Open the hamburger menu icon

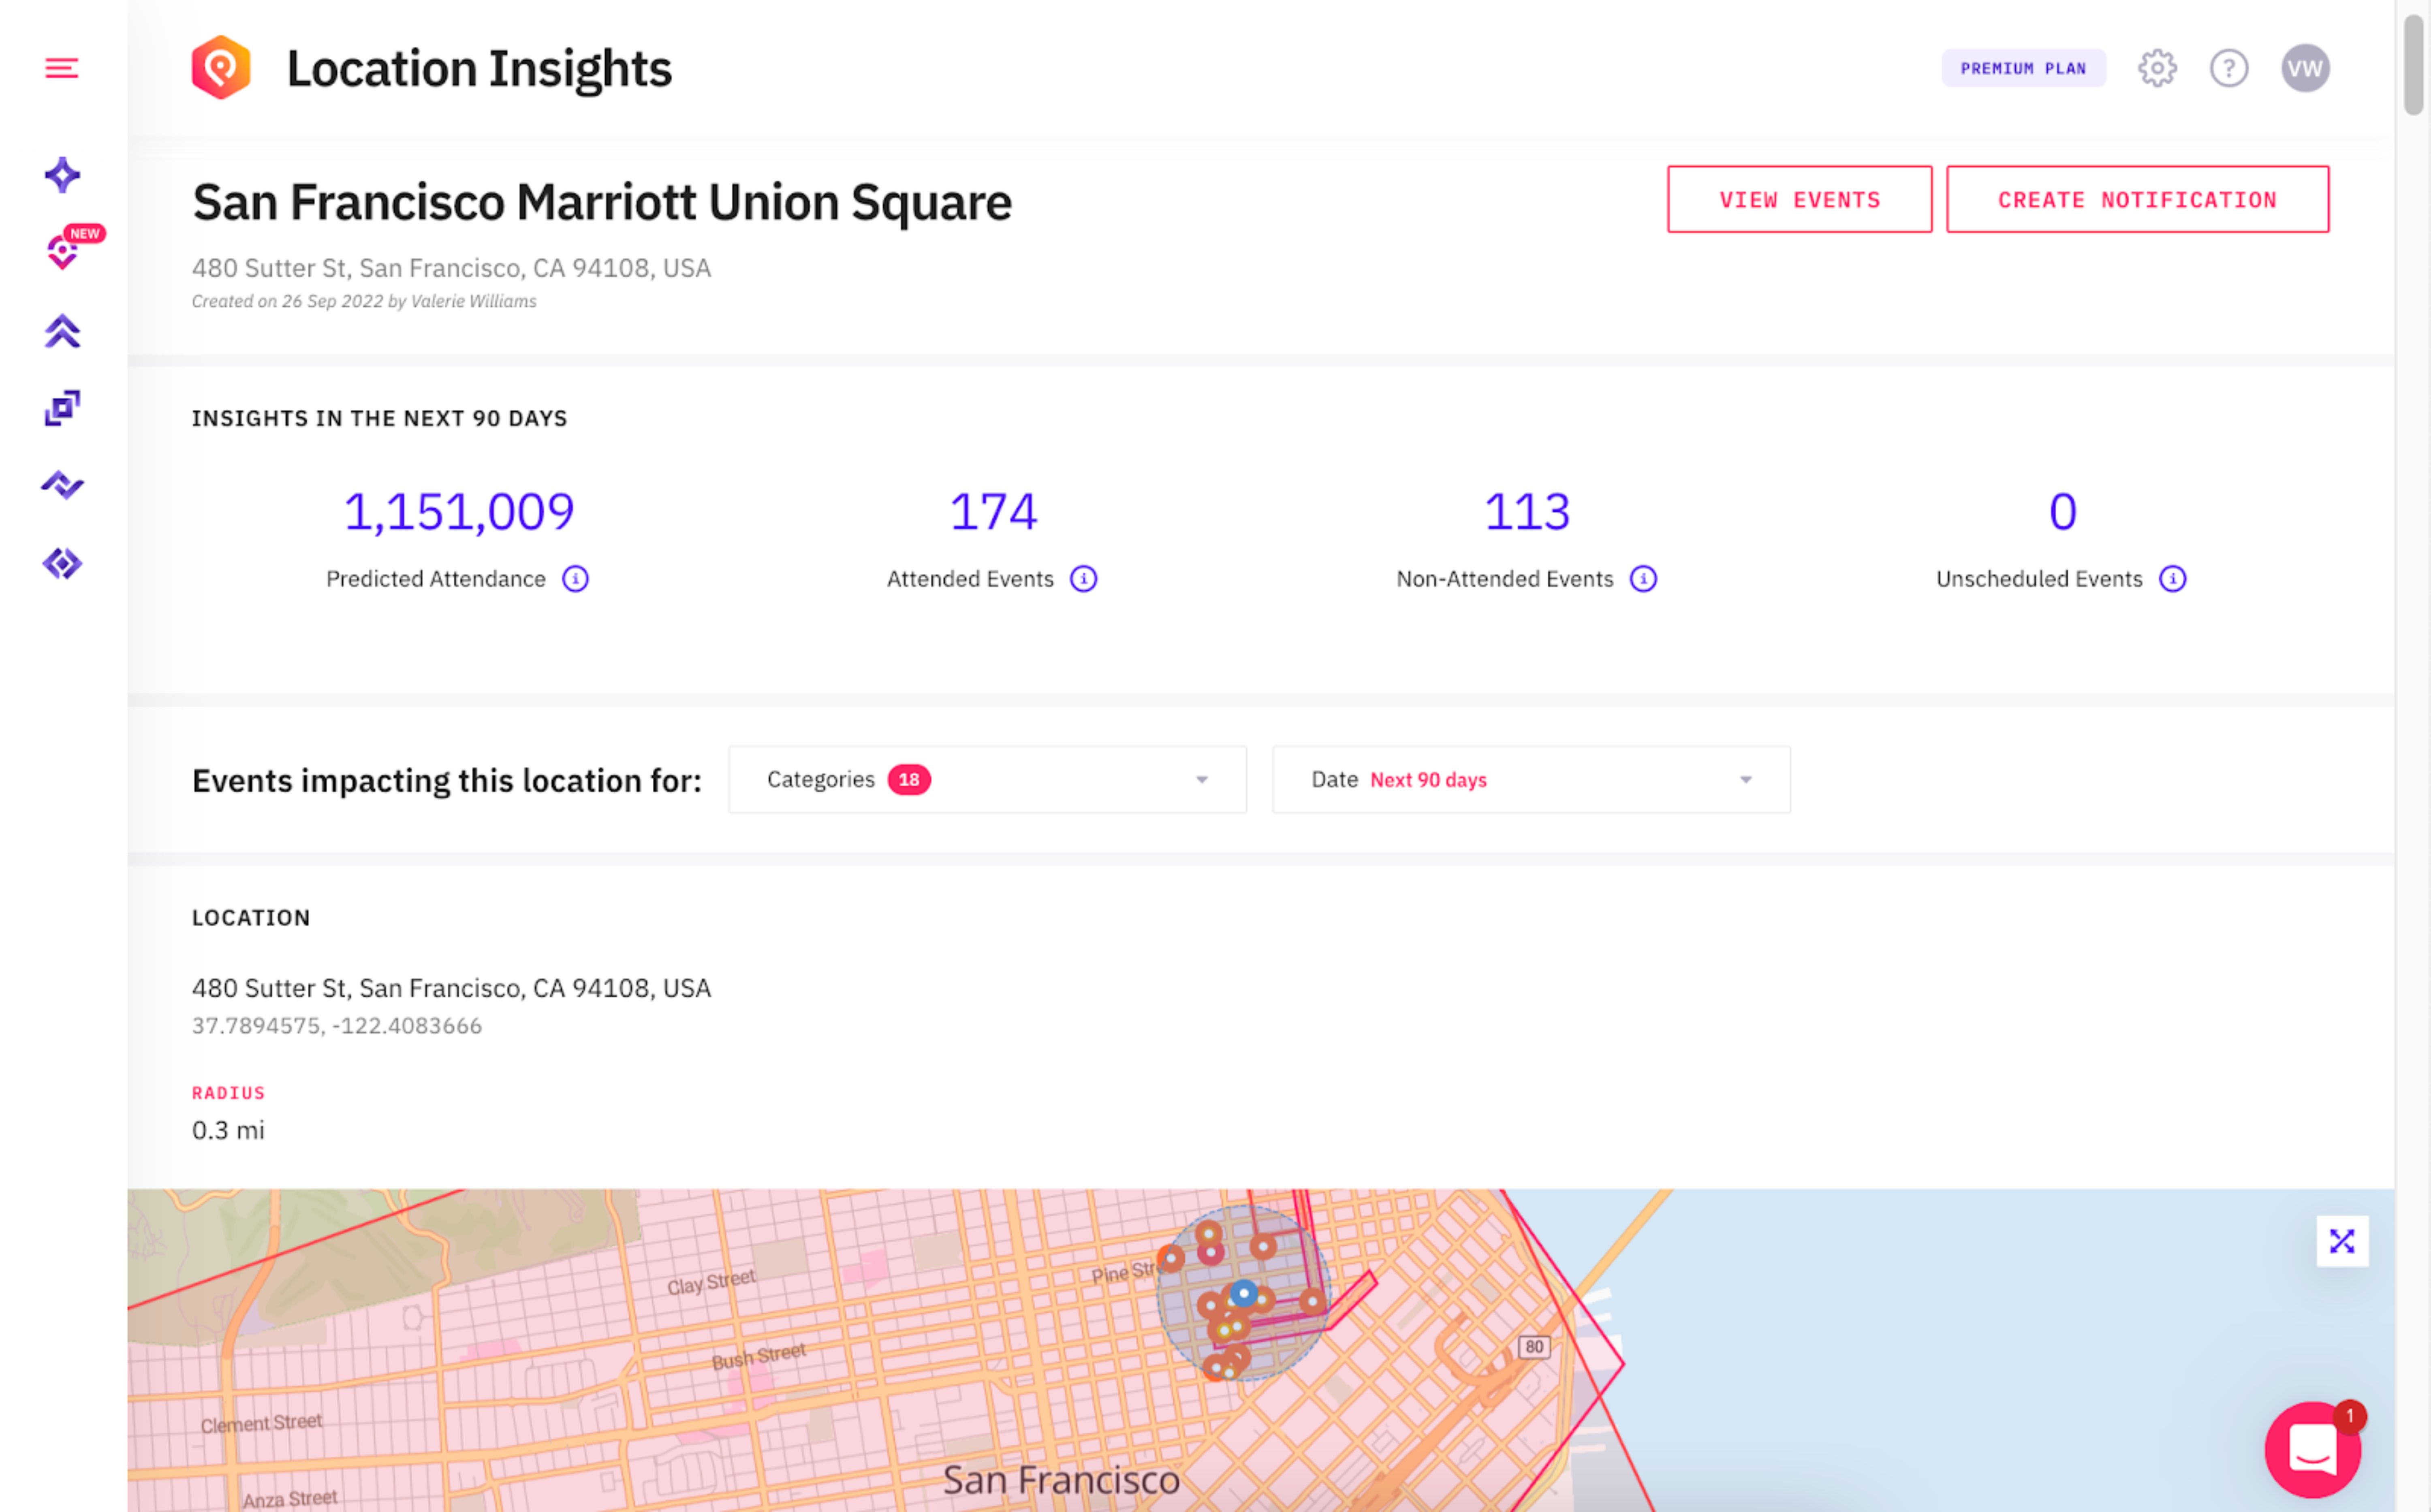(62, 68)
